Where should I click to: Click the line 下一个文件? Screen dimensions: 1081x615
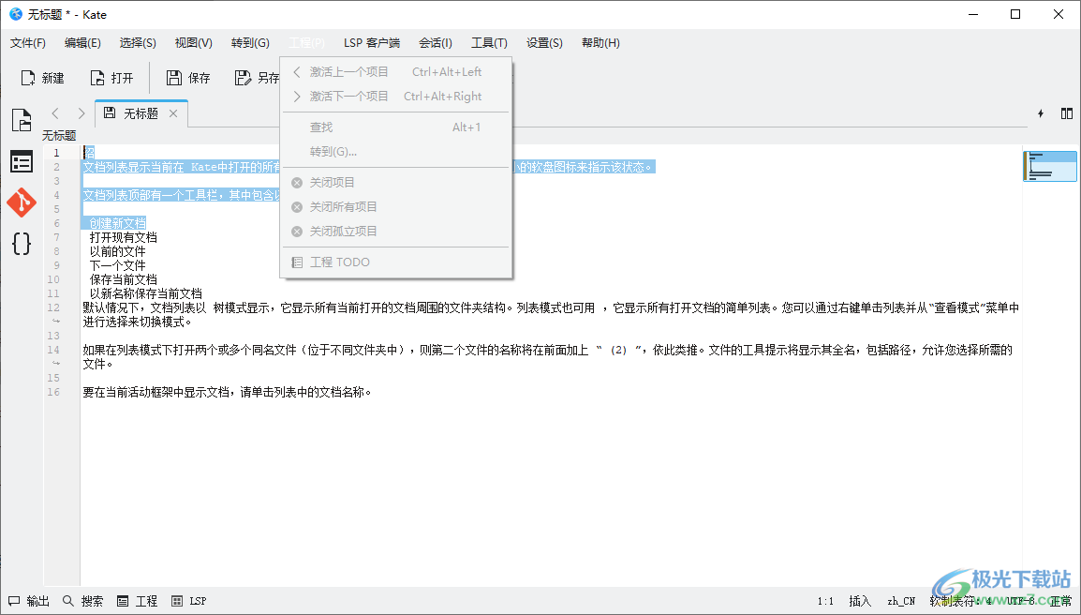(118, 265)
